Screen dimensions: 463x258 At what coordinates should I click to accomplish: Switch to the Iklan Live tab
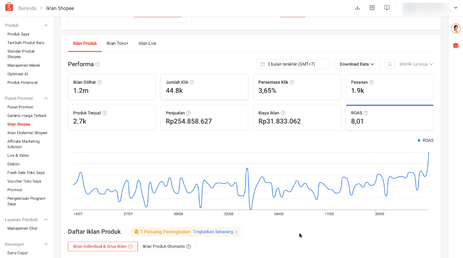(x=147, y=43)
